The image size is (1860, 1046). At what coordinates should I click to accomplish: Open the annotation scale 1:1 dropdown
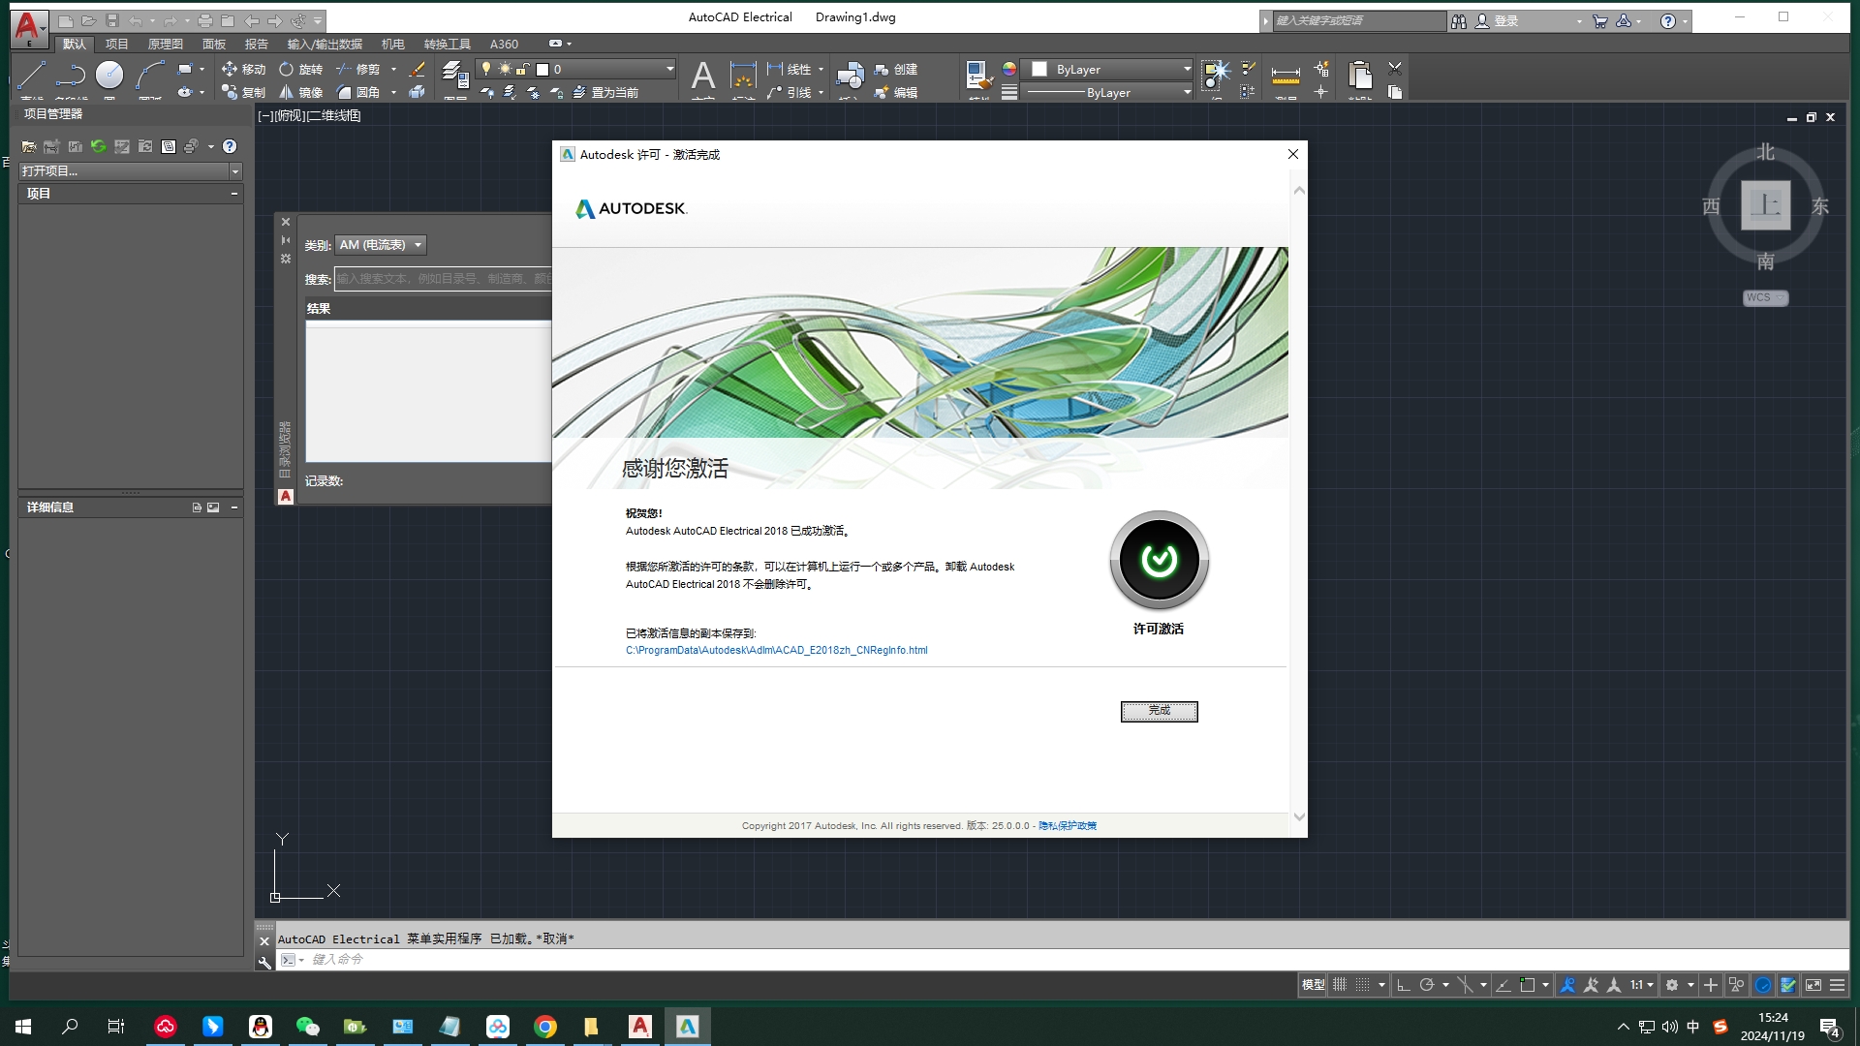pyautogui.click(x=1641, y=985)
